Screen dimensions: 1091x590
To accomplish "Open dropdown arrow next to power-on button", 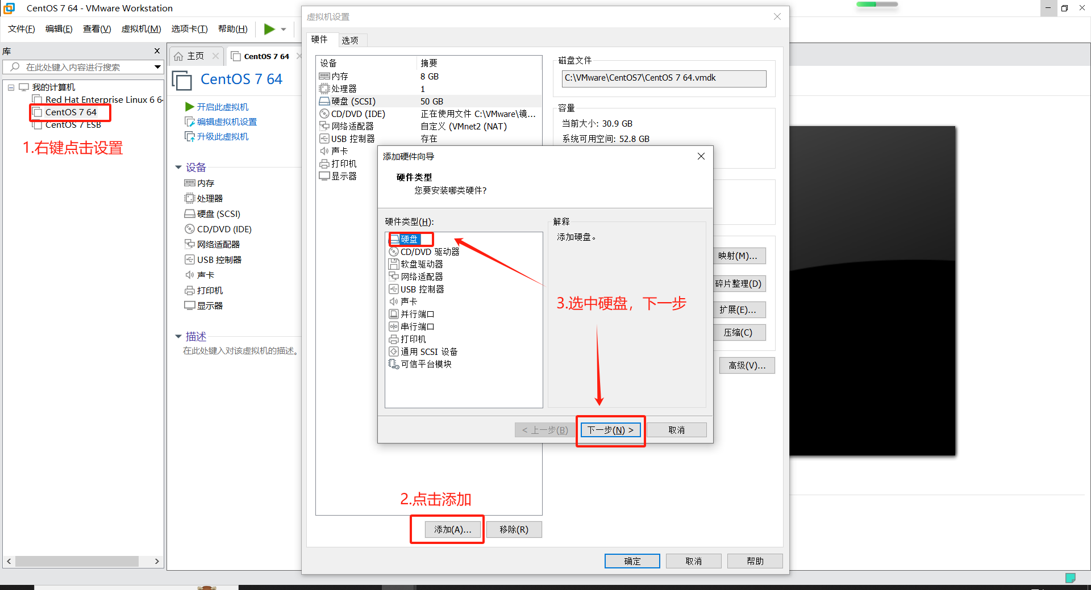I will [284, 30].
